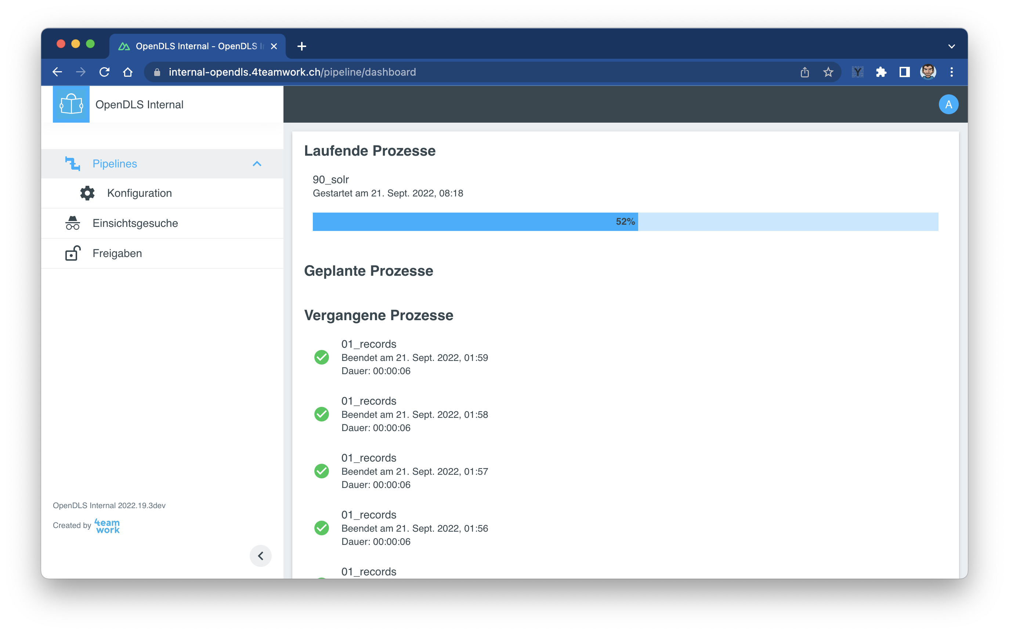Screen dimensions: 1009x633
Task: Click the 90_solr progress bar at 52%
Action: (x=625, y=221)
